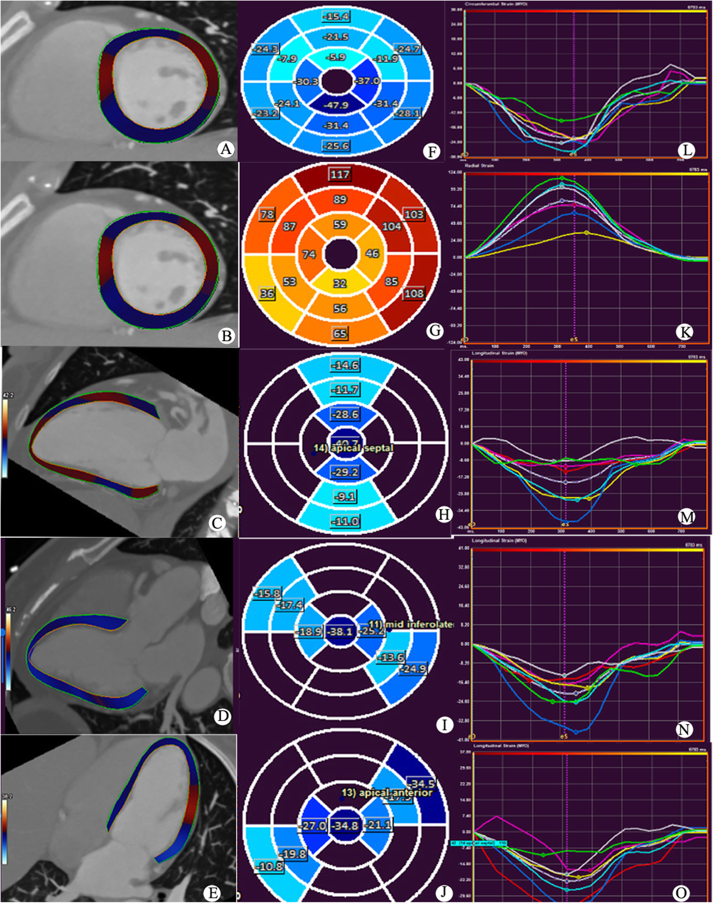Click the -13.6 segment value
The height and width of the screenshot is (903, 713).
tap(390, 658)
